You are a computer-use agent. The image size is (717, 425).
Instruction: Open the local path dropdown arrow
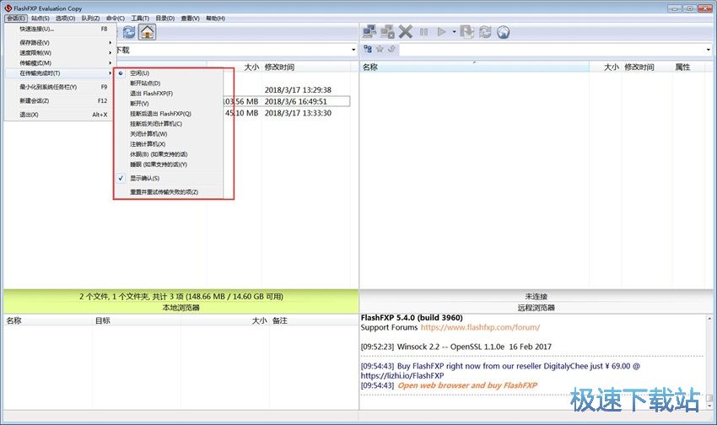click(353, 50)
